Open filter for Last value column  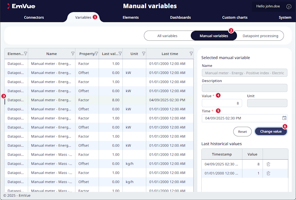pyautogui.click(x=120, y=54)
